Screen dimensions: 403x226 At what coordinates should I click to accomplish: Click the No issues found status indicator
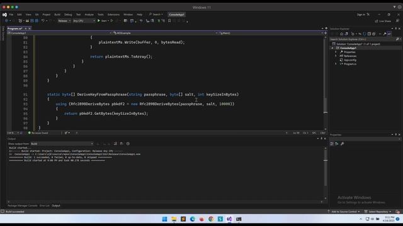point(38,133)
